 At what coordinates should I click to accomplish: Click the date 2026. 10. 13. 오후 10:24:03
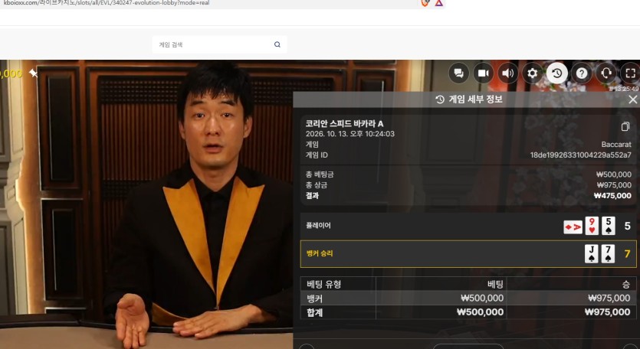click(x=350, y=134)
